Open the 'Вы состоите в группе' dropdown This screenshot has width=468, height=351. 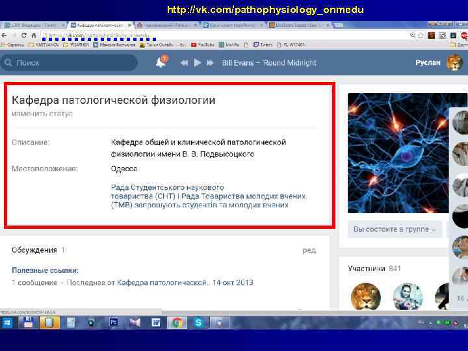point(395,229)
